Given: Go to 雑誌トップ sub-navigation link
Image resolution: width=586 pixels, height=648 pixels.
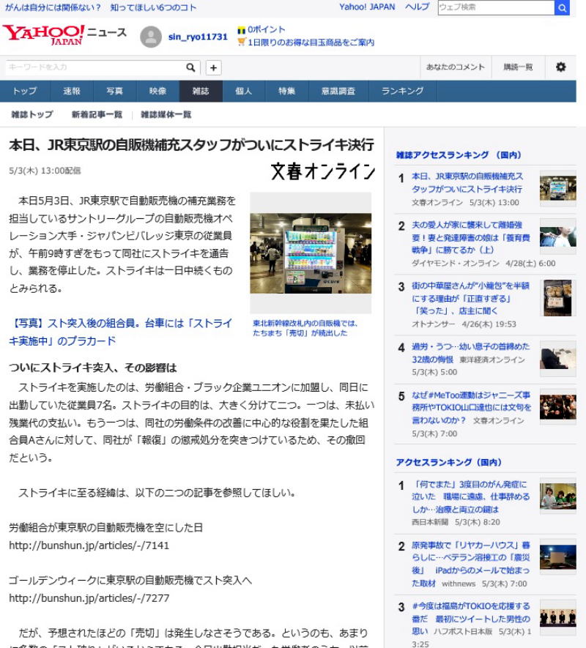Looking at the screenshot, I should pos(32,114).
